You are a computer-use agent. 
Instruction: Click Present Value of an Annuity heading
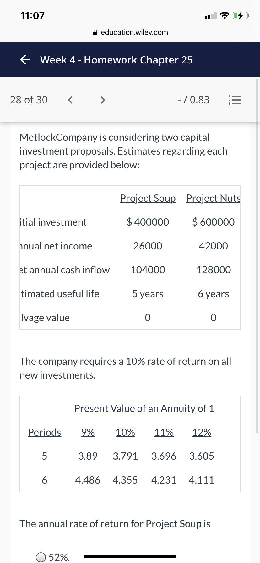pyautogui.click(x=144, y=408)
